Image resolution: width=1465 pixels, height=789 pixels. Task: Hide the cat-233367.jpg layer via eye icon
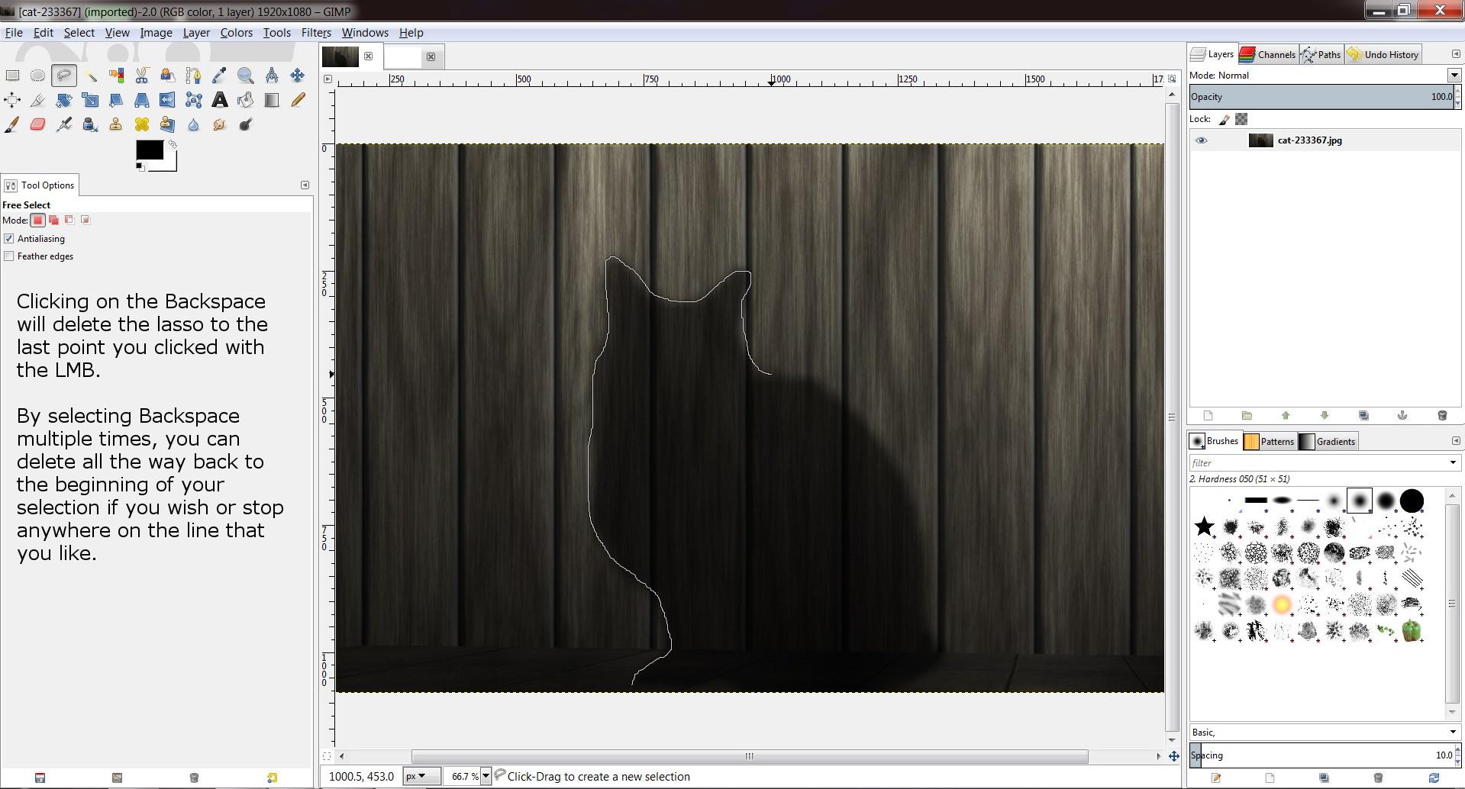pyautogui.click(x=1201, y=140)
